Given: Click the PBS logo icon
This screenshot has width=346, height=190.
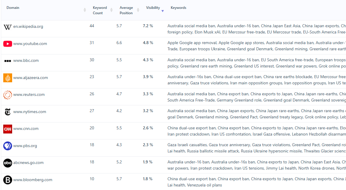Looking at the screenshot, I should coord(7,146).
